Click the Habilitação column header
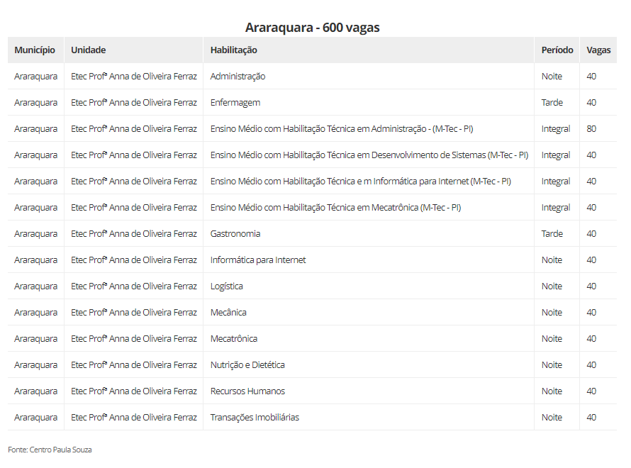The height and width of the screenshot is (468, 631). 234,50
